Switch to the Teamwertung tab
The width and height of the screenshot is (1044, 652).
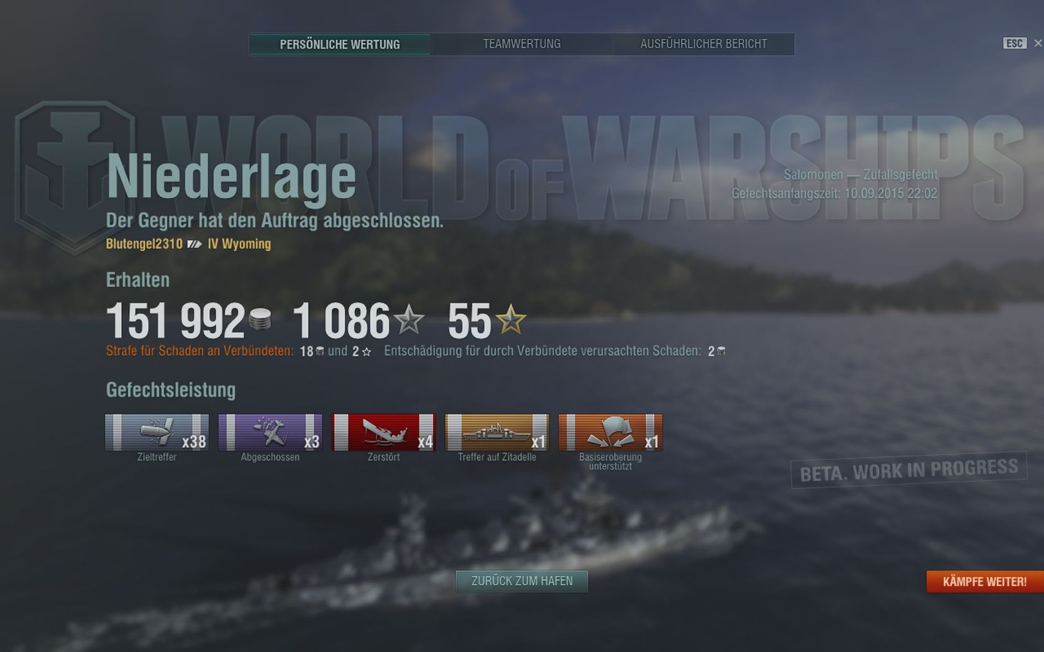[x=522, y=44]
